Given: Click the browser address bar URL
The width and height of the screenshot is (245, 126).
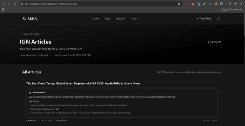Looking at the screenshot, I should tap(51, 4).
